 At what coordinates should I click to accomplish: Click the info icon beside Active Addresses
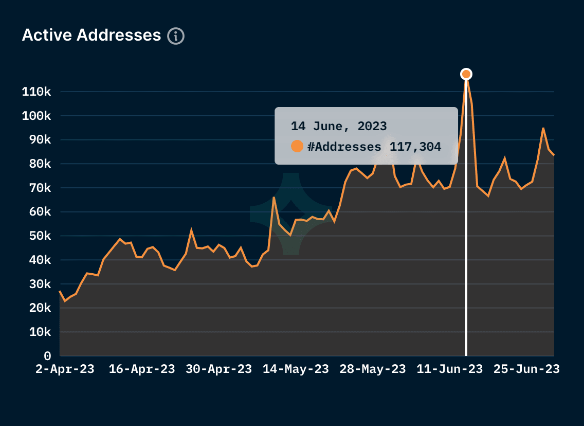175,35
